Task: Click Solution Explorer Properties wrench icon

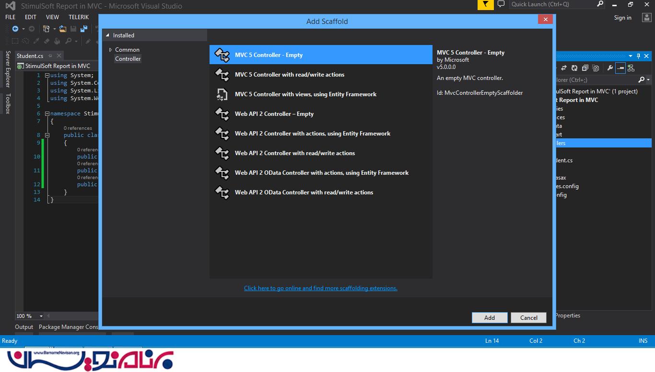Action: pyautogui.click(x=610, y=68)
